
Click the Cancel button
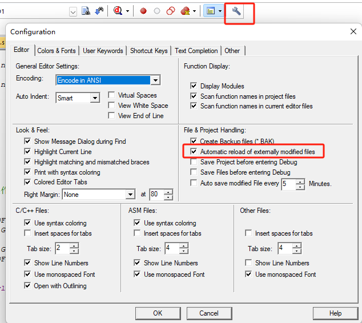click(x=208, y=313)
